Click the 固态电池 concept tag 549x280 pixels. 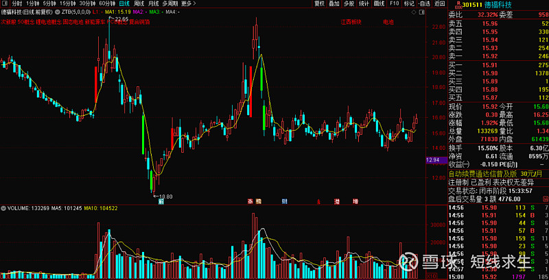pos(73,22)
